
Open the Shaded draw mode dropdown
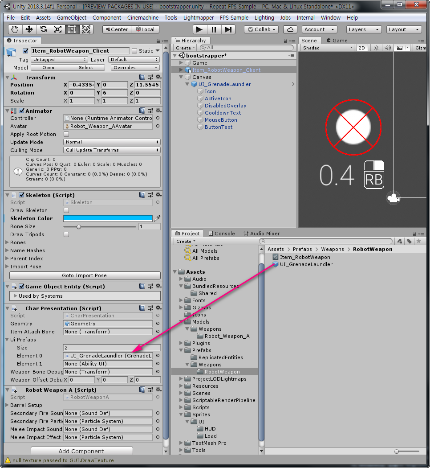coord(328,48)
